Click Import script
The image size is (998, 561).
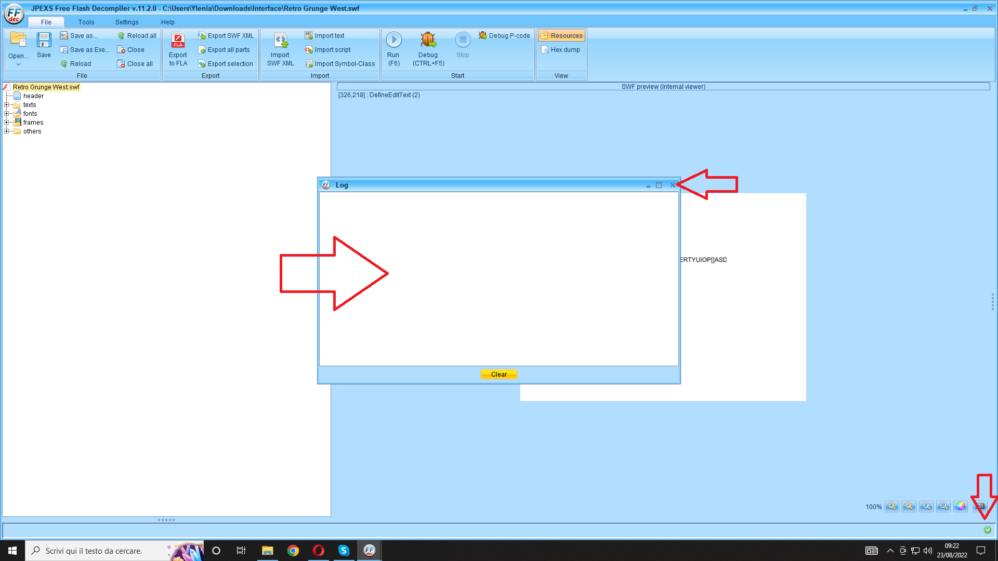(x=328, y=50)
